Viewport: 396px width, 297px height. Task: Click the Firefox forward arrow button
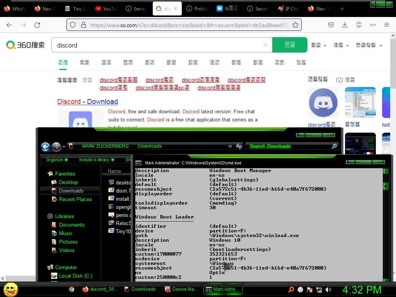tap(23, 25)
